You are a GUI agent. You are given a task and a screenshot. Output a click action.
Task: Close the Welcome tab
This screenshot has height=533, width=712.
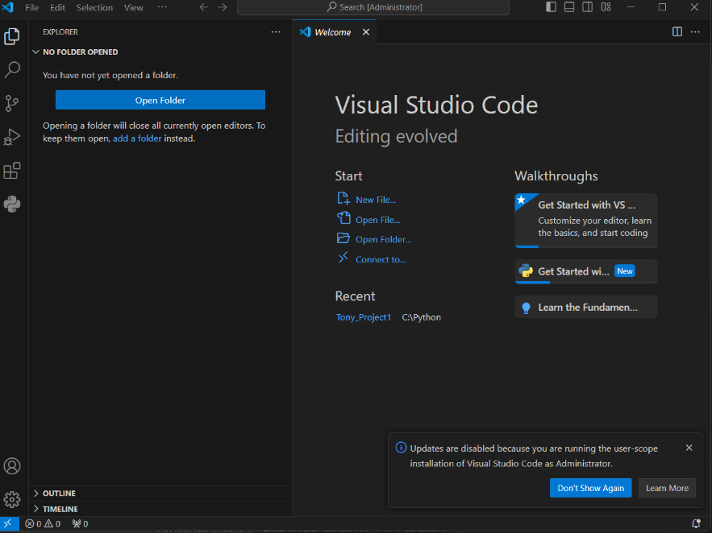[366, 31]
